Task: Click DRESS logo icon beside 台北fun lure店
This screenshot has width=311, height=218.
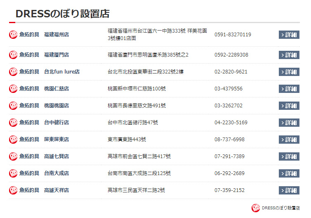Action: tap(13, 72)
